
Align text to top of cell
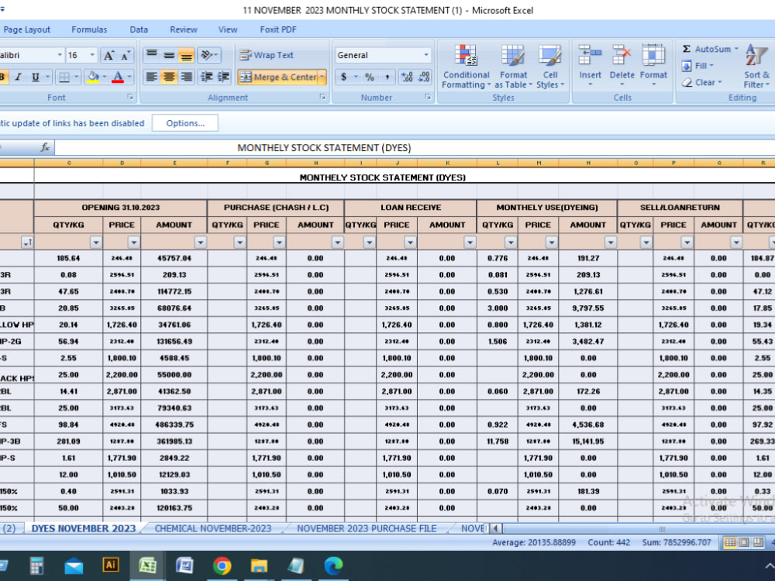coord(152,55)
